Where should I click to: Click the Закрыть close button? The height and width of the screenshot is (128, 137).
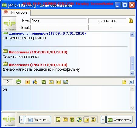click(38, 120)
